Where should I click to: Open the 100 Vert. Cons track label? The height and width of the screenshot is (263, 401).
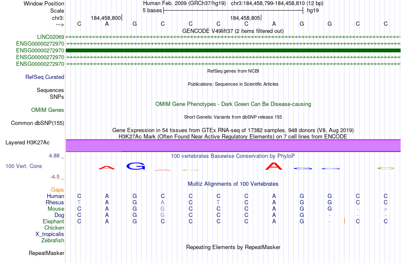tap(24, 166)
